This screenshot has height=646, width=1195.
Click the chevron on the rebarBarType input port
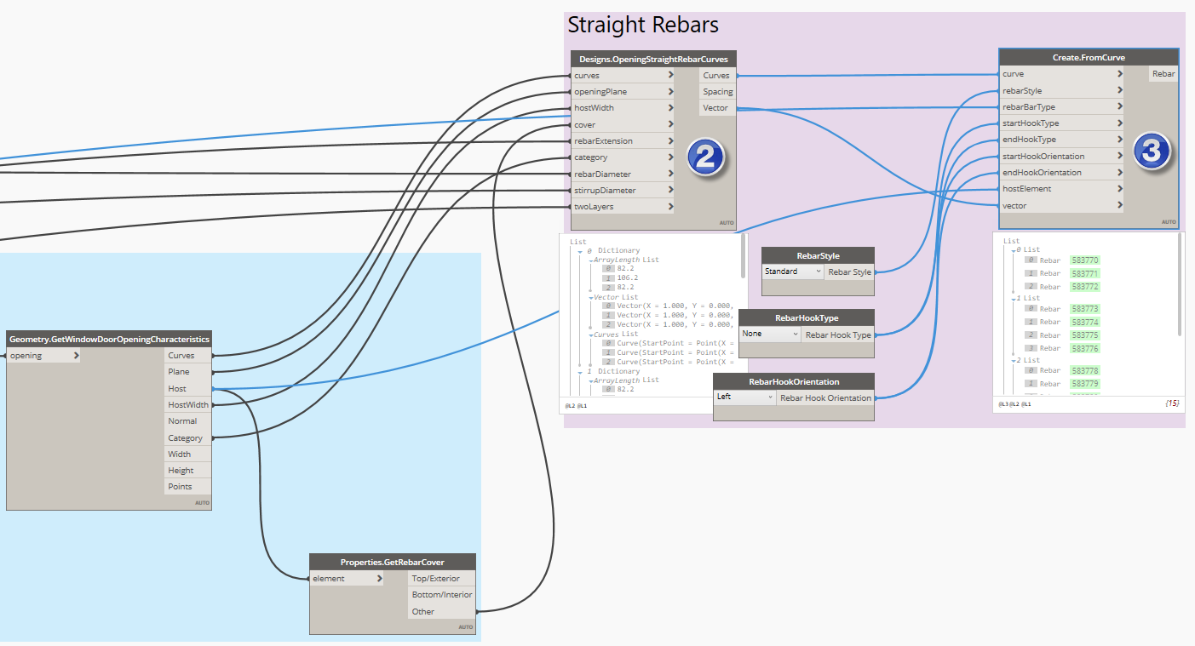pos(1119,107)
